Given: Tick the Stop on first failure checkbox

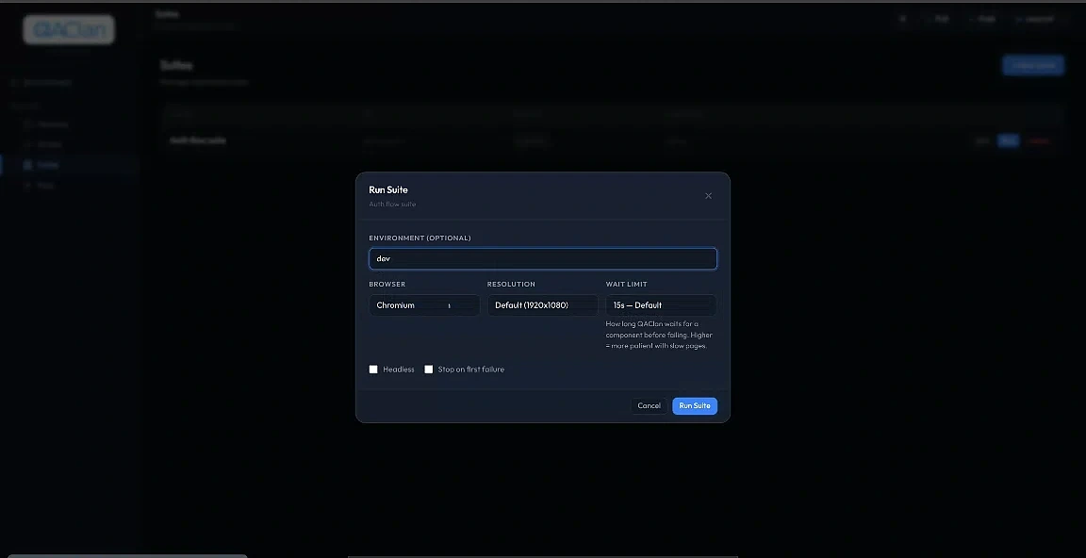Looking at the screenshot, I should pos(429,369).
